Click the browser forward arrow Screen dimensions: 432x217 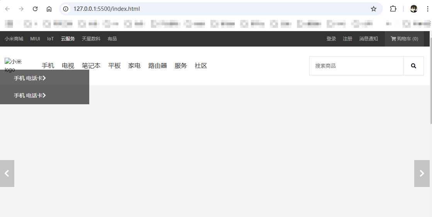pyautogui.click(x=21, y=9)
